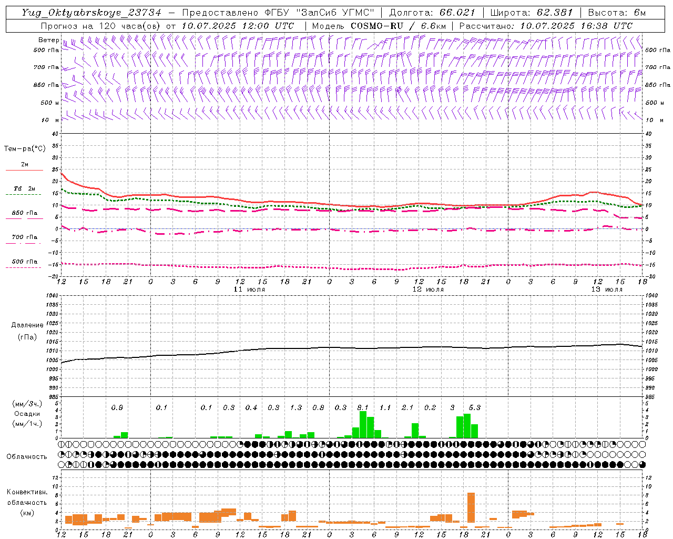Click the '(км)' convective cloud unit label

click(x=27, y=512)
